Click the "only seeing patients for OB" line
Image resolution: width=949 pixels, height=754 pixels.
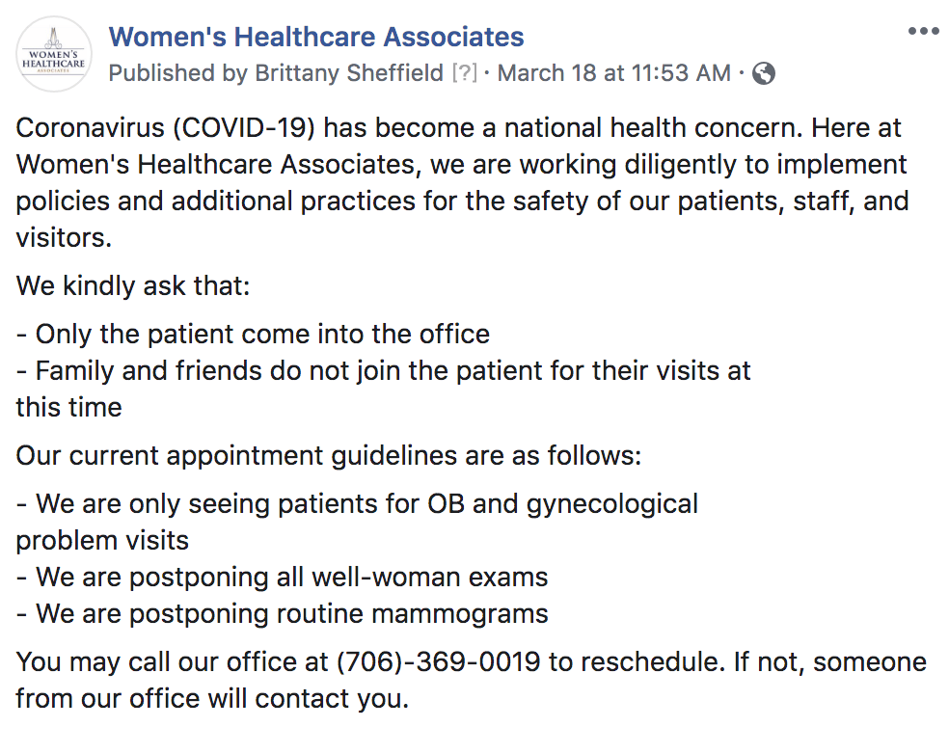click(x=357, y=503)
